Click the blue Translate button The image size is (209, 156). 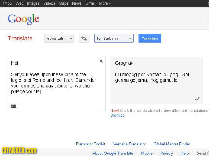coord(150,38)
